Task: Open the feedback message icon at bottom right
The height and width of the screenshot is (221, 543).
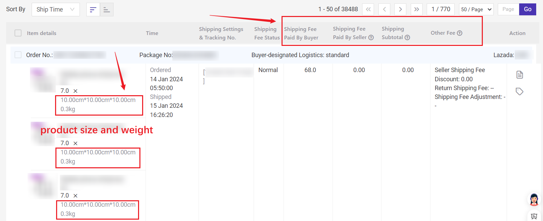Action: (534, 216)
